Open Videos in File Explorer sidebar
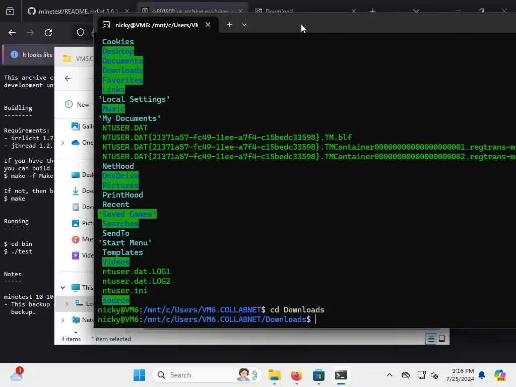 (x=82, y=255)
